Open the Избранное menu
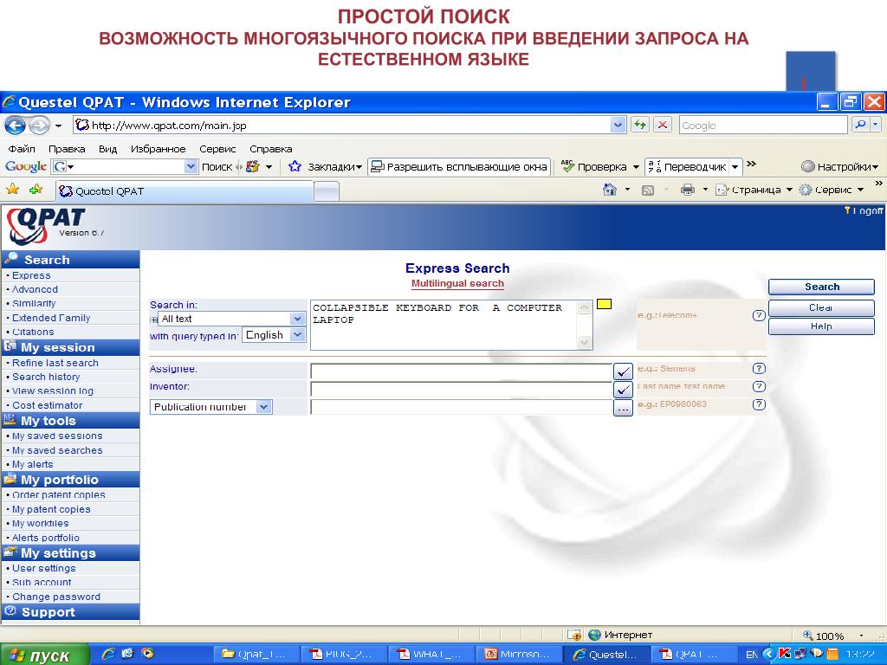This screenshot has height=665, width=887. click(158, 149)
